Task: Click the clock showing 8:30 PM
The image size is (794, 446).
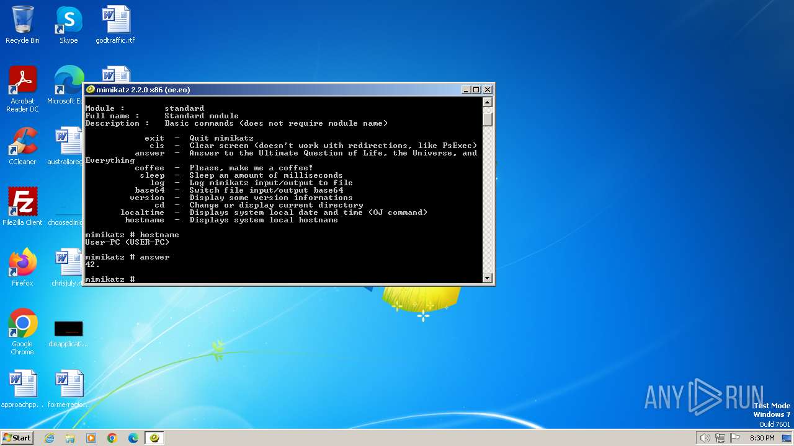Action: [762, 438]
